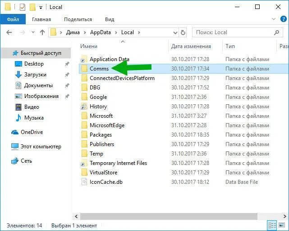Switch to the Главная ribbon tab

(x=41, y=19)
